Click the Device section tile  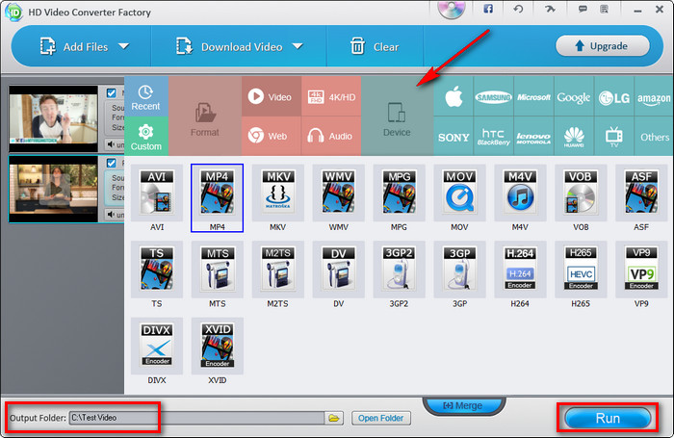tap(397, 116)
